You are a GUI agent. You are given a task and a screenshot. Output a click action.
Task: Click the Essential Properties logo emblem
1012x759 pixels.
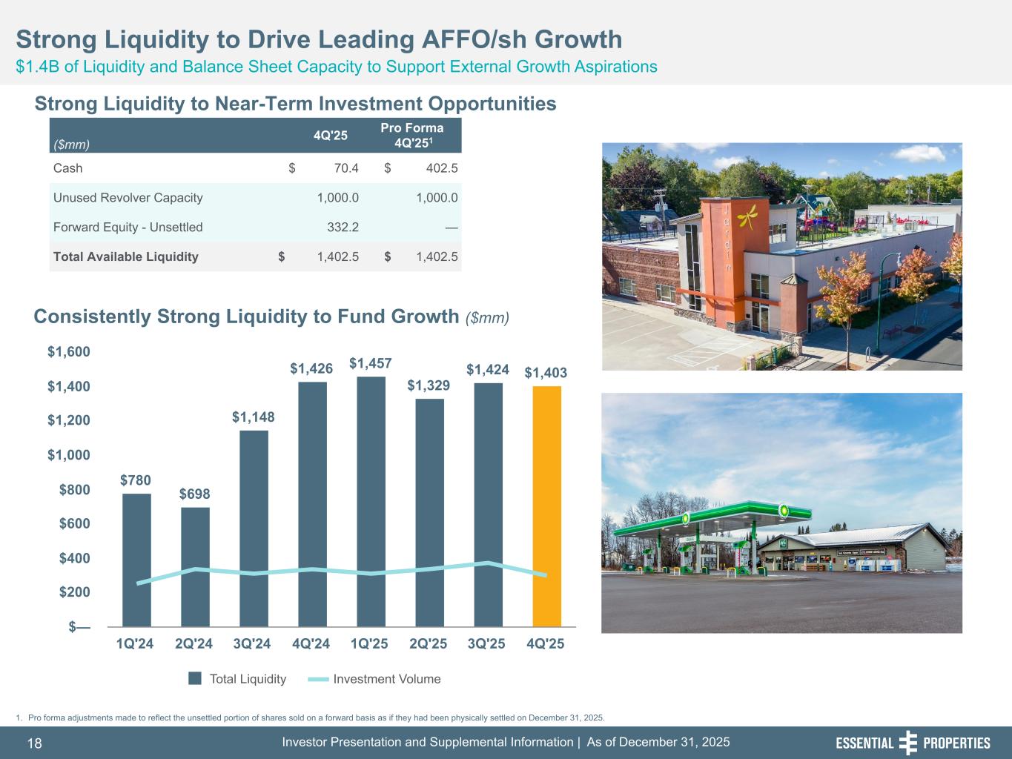tap(907, 743)
